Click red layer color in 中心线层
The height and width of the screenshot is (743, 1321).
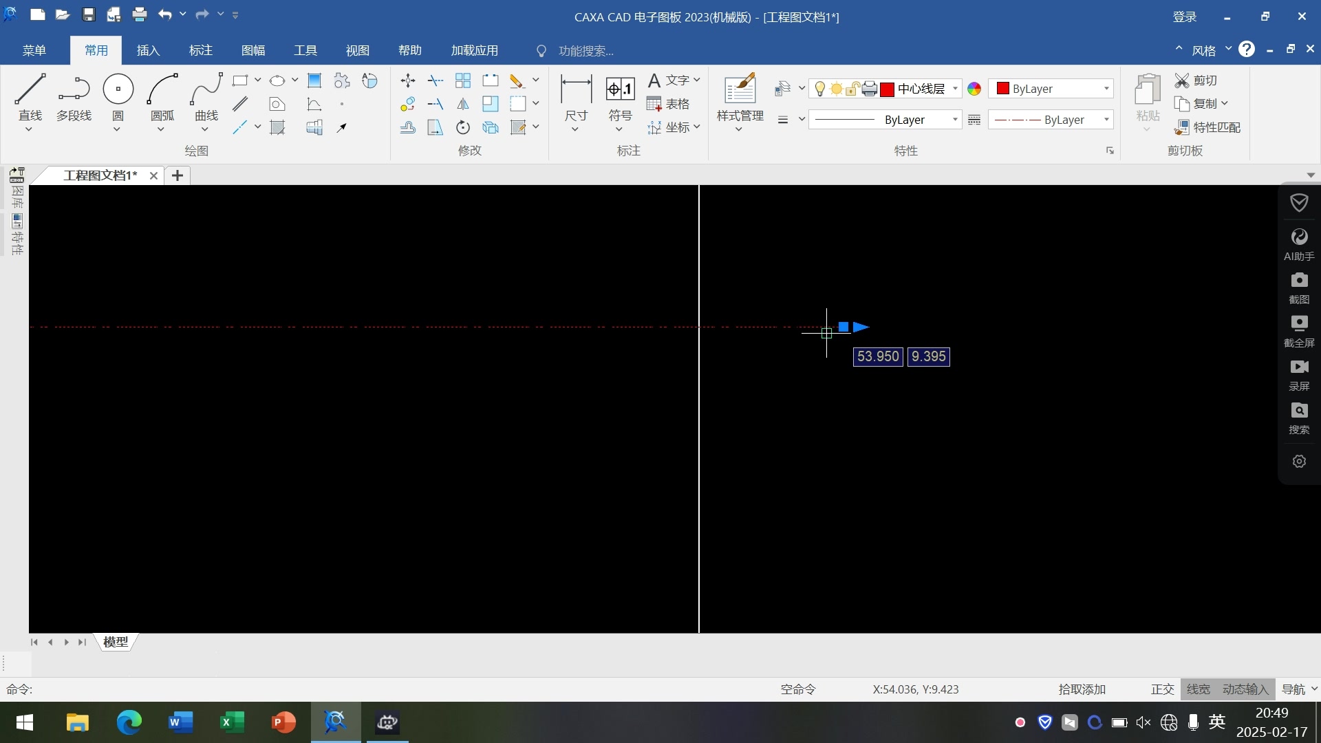click(888, 89)
